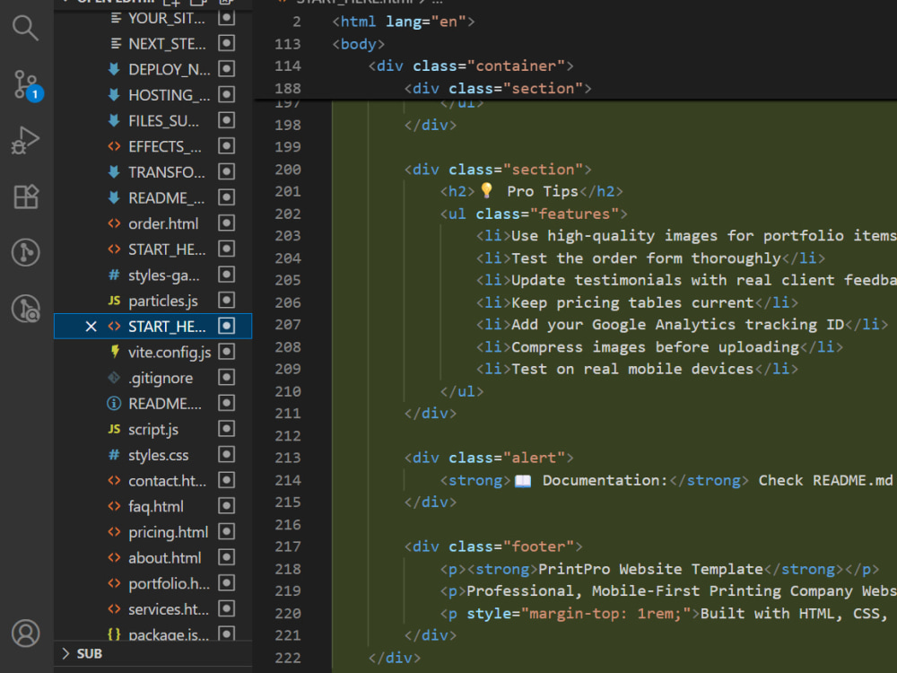Click "Test the order form thoroughly" text

[646, 258]
